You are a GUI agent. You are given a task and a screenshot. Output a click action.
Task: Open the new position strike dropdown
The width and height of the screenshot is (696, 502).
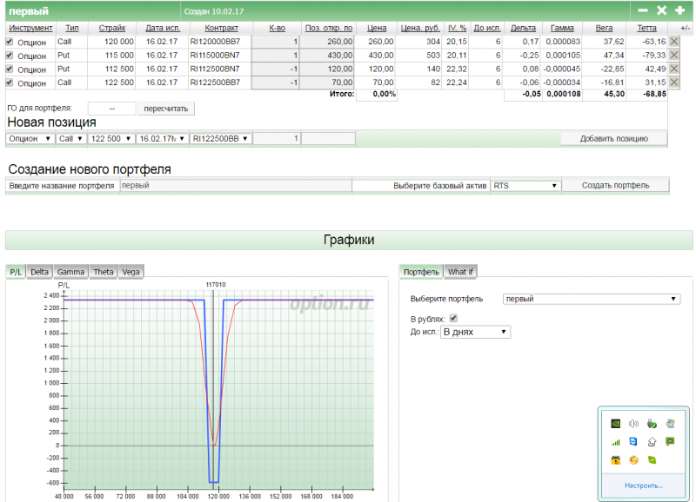(x=110, y=138)
